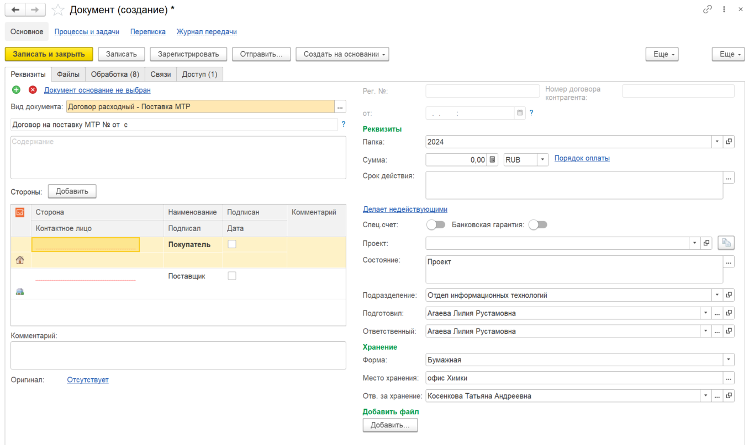749x445 pixels.
Task: Open the Папка 2024 item form icon
Action: click(x=729, y=142)
